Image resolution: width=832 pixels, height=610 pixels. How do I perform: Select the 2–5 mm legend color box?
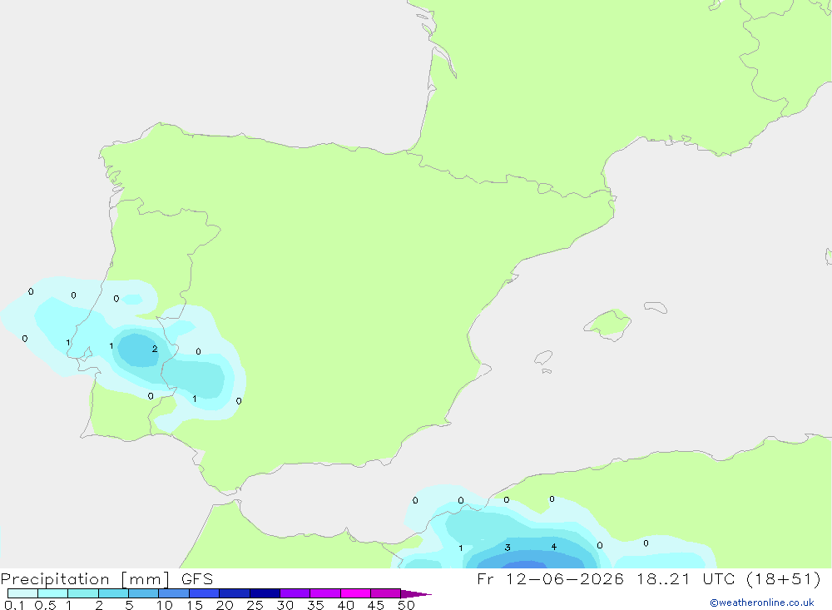tap(113, 593)
